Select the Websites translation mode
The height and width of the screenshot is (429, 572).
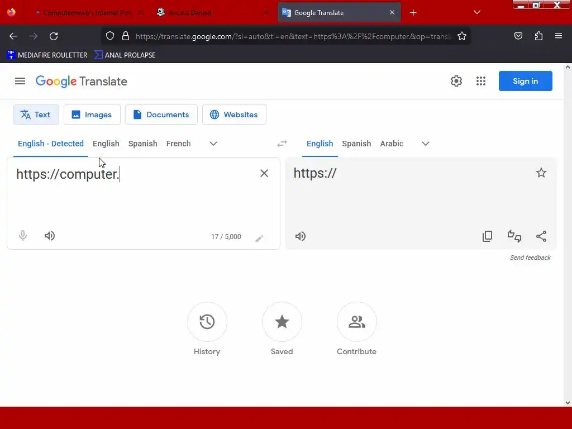tap(234, 115)
